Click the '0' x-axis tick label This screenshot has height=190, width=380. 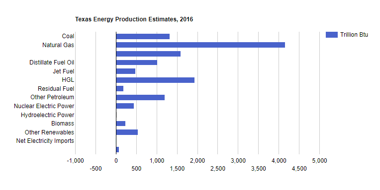coord(116,161)
